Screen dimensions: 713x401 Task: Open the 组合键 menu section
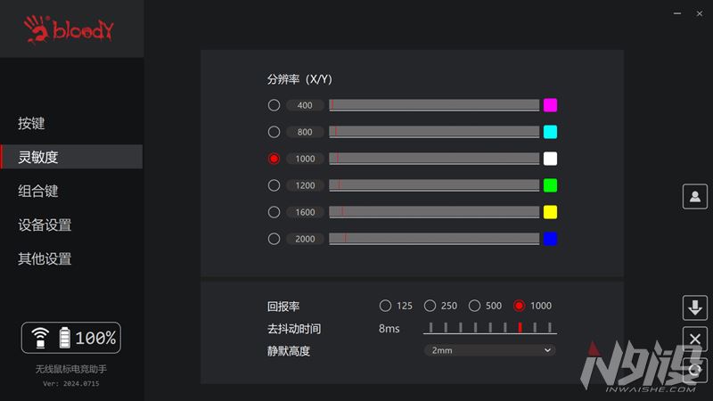[38, 191]
